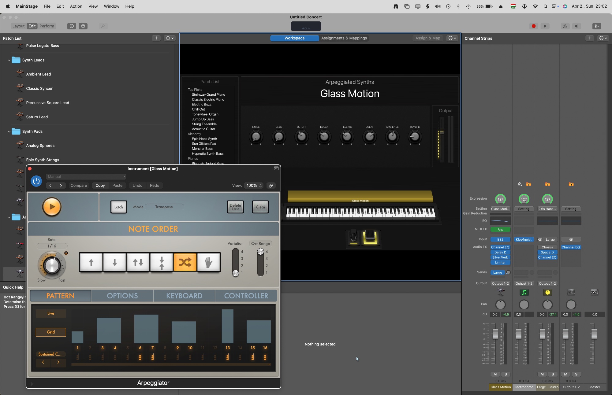Open the Mode Transpose dropdown
Viewport: 612px width, 395px height.
pyautogui.click(x=164, y=207)
